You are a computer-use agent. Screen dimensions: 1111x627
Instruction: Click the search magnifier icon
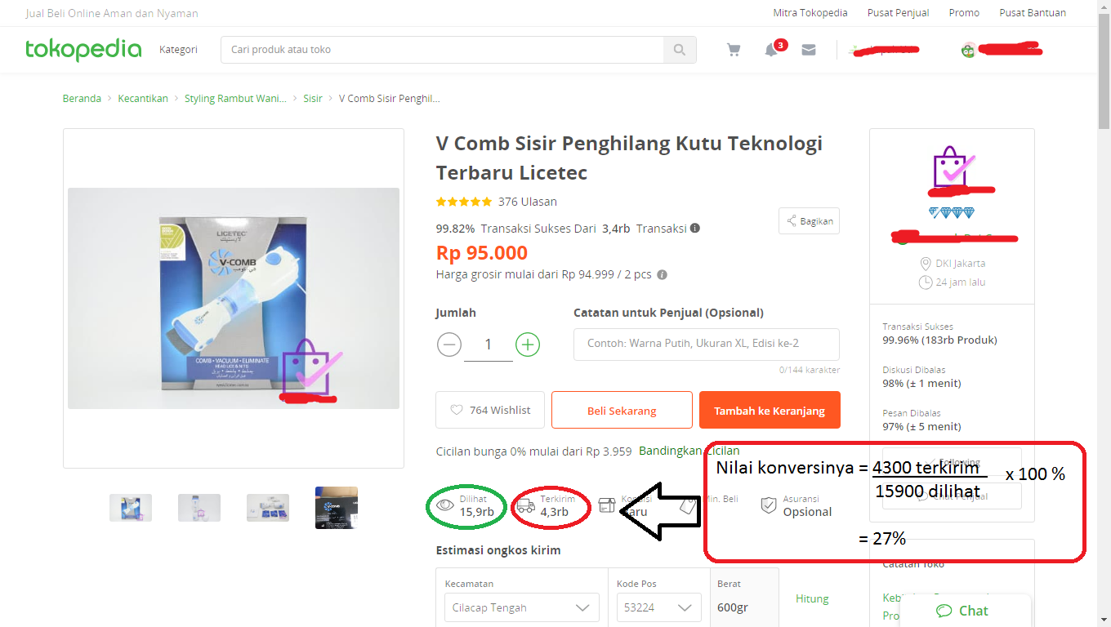[x=680, y=50]
